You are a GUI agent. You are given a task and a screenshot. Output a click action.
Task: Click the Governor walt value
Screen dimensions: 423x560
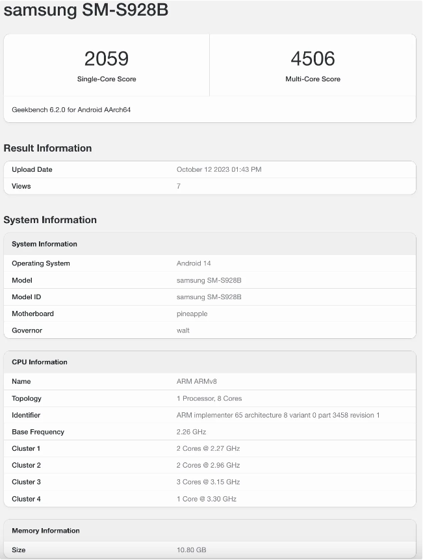tap(183, 330)
